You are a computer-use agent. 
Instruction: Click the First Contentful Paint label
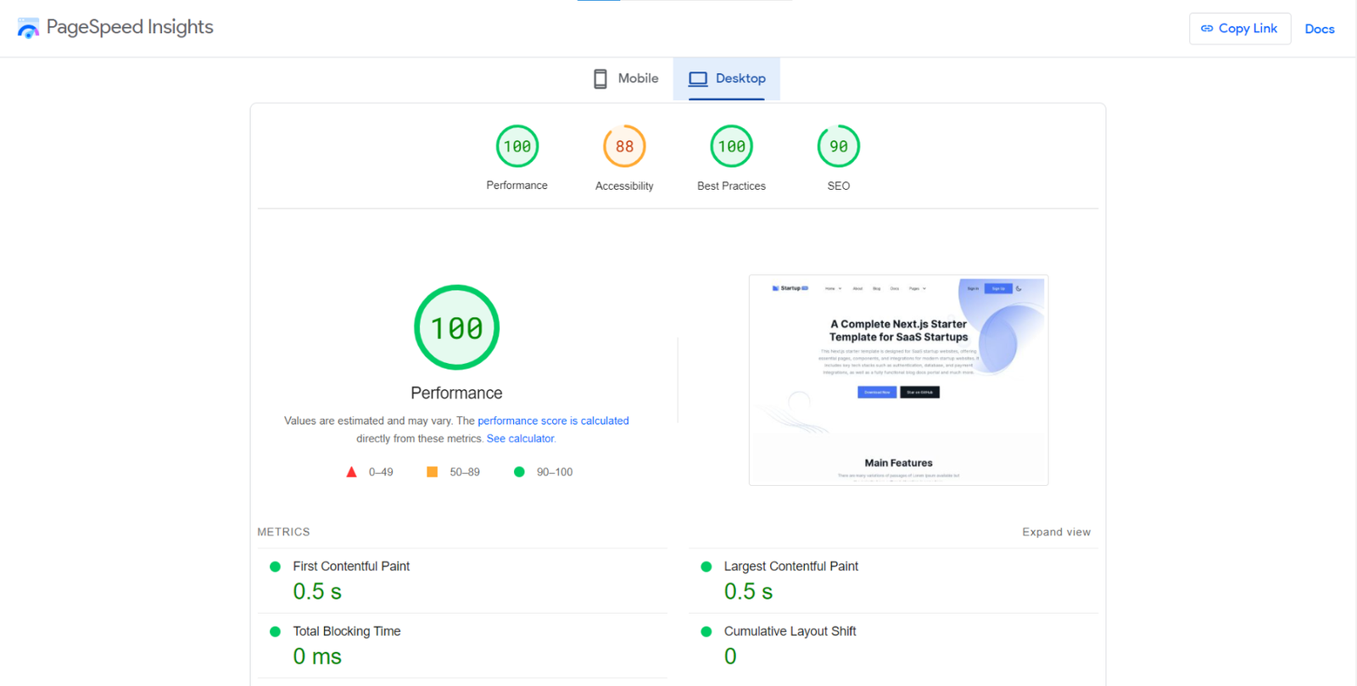(x=351, y=566)
